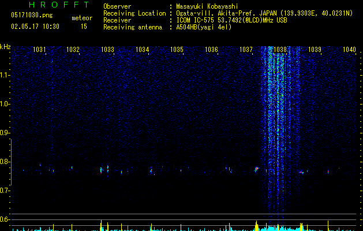Click the Receiving antenna label
This screenshot has width=363, height=231.
(133, 27)
